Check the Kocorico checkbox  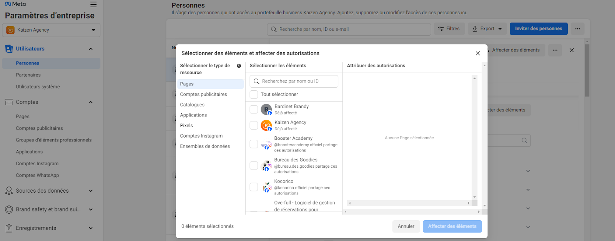click(x=254, y=187)
